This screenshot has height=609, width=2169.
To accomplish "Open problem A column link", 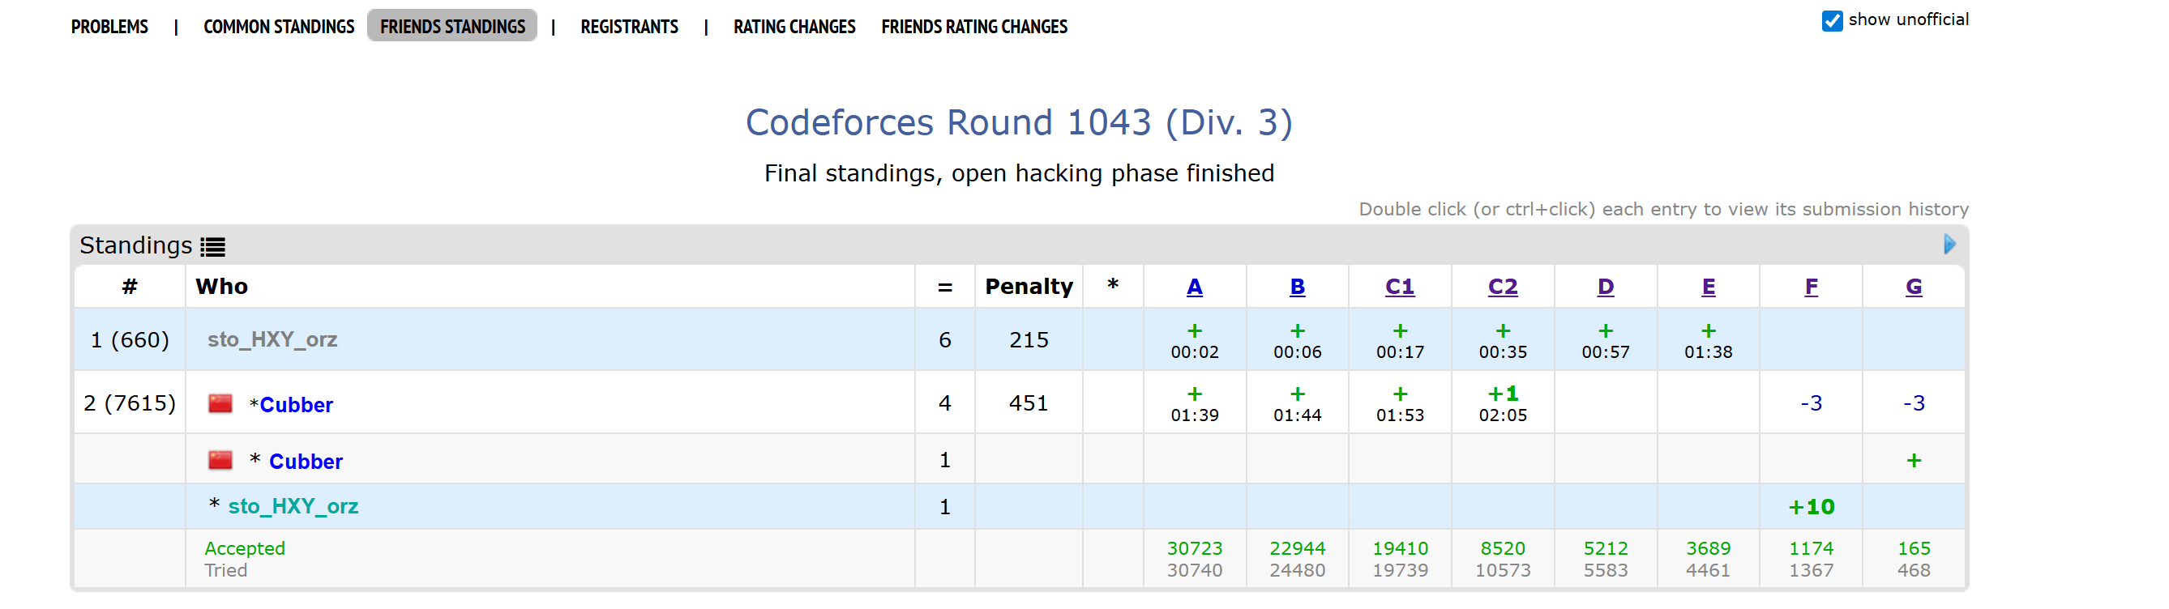I will click(x=1194, y=287).
